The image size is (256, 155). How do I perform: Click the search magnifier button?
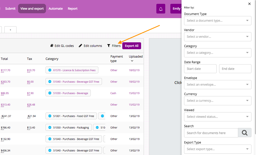(x=245, y=133)
